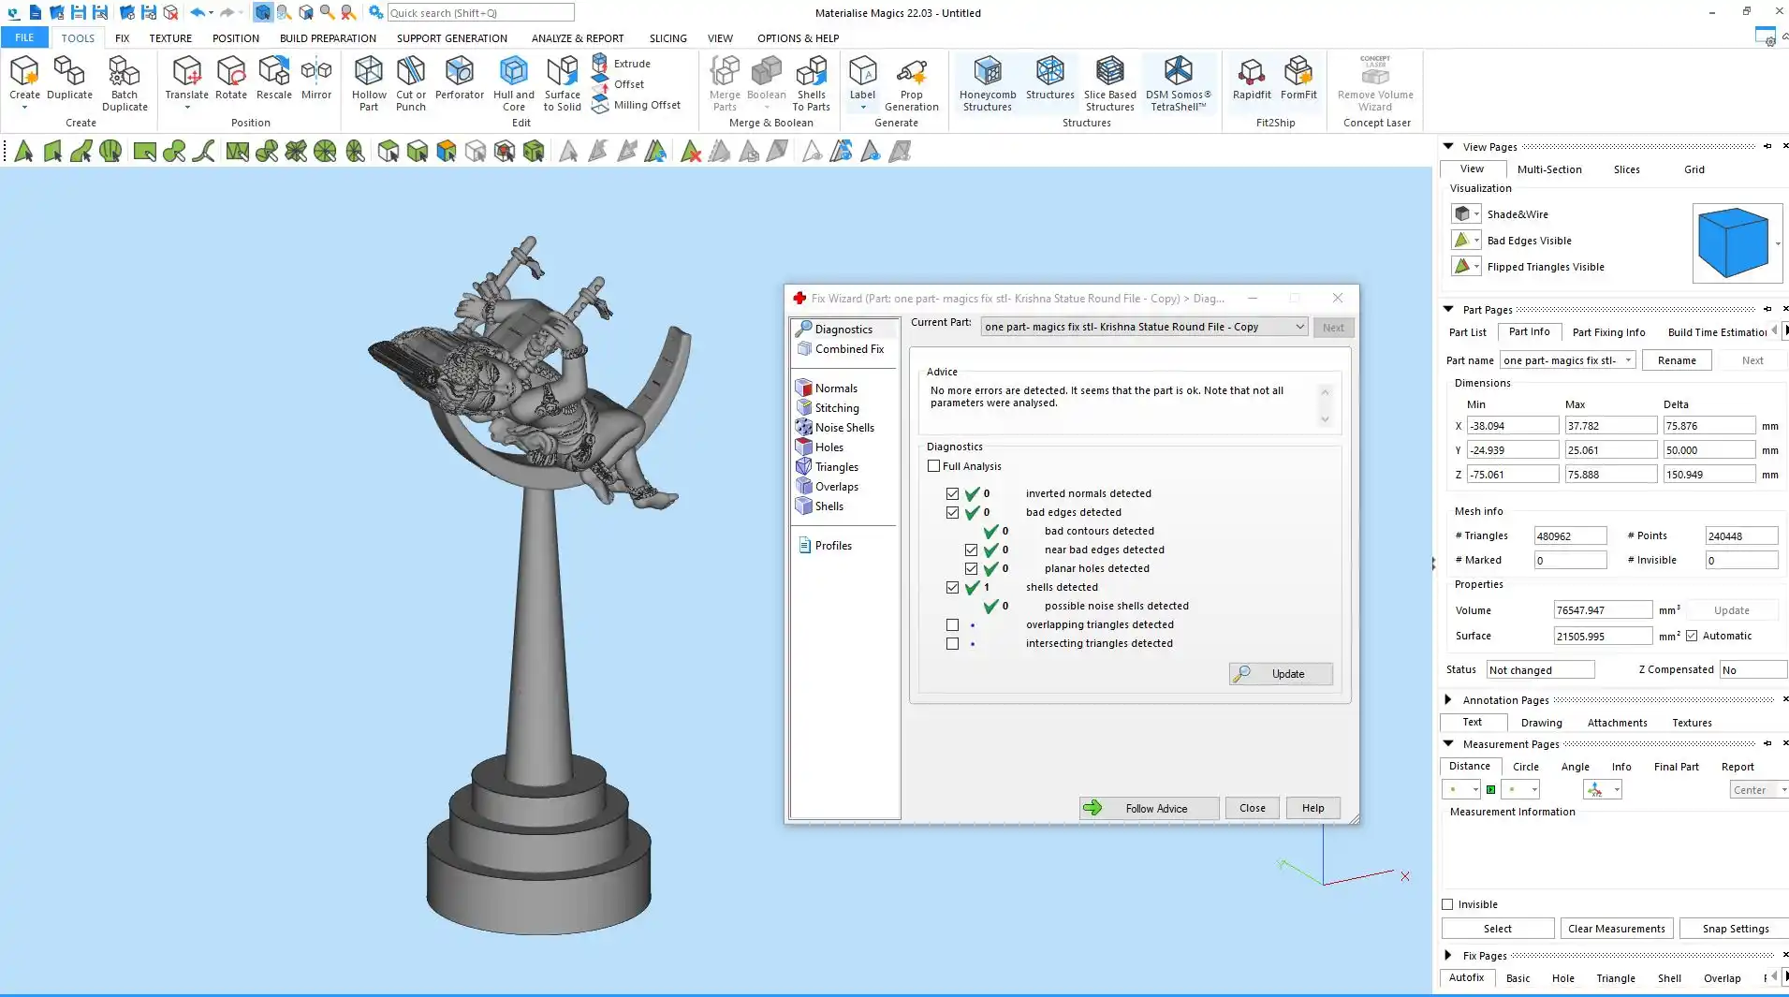Viewport: 1789px width, 997px height.
Task: Expand the Fix Pages panel
Action: tap(1448, 955)
